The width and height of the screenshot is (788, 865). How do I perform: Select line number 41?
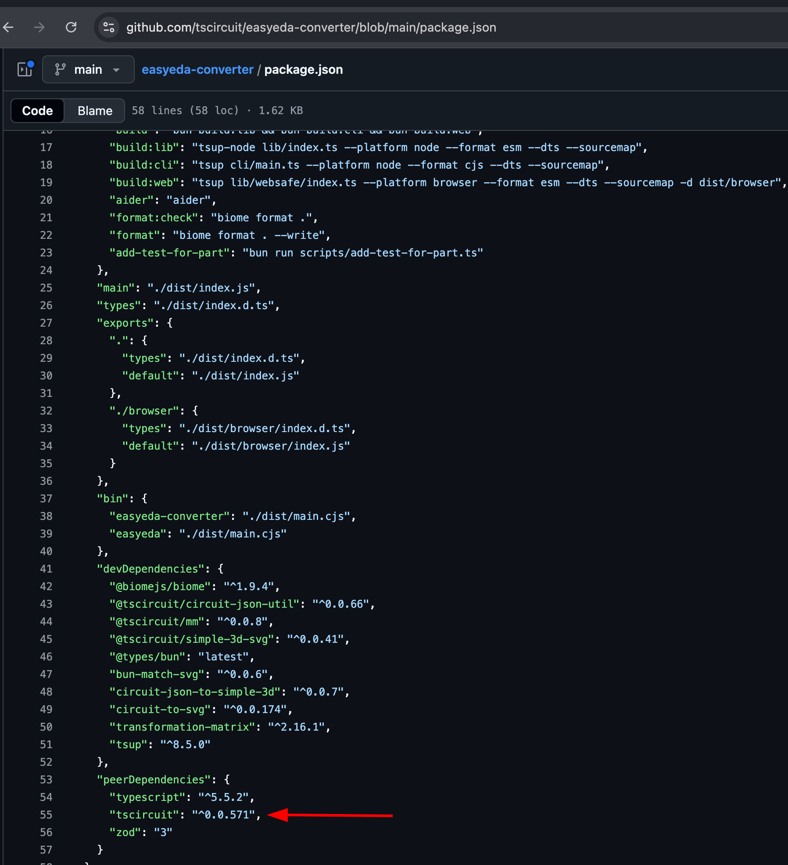coord(46,569)
